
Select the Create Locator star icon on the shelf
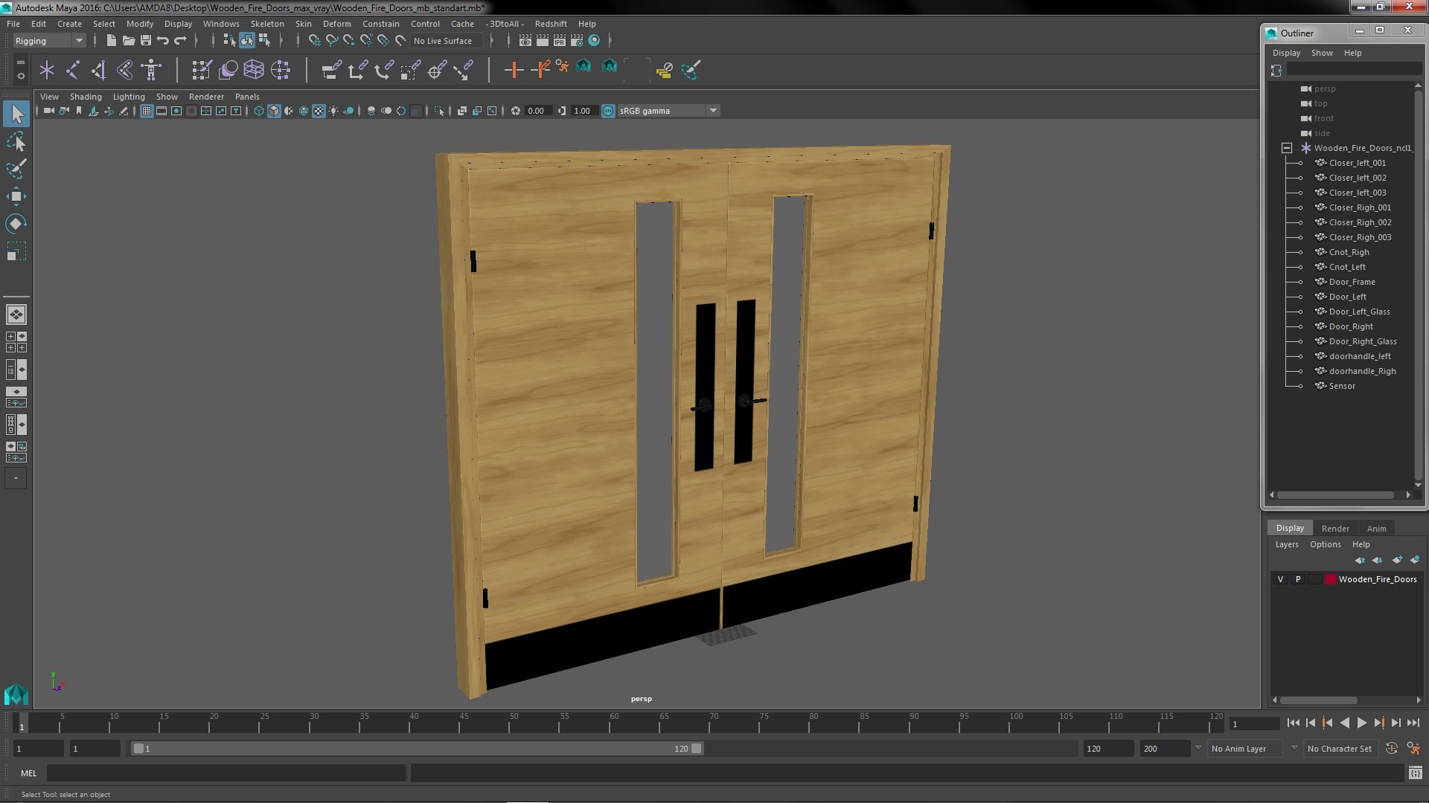(47, 70)
